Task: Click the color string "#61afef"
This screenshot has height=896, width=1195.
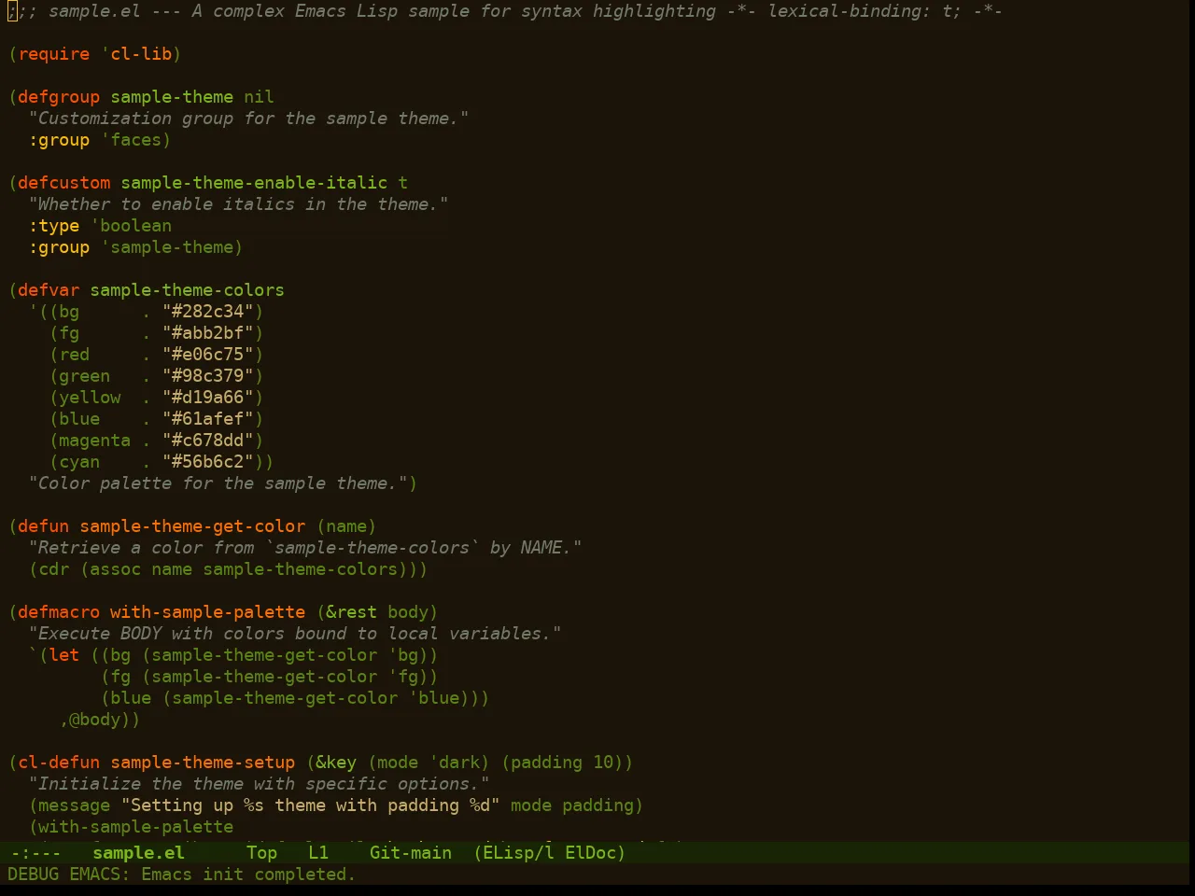Action: pos(207,419)
